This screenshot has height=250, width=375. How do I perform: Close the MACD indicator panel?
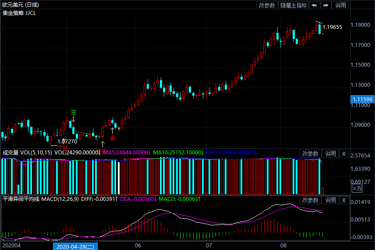click(344, 200)
